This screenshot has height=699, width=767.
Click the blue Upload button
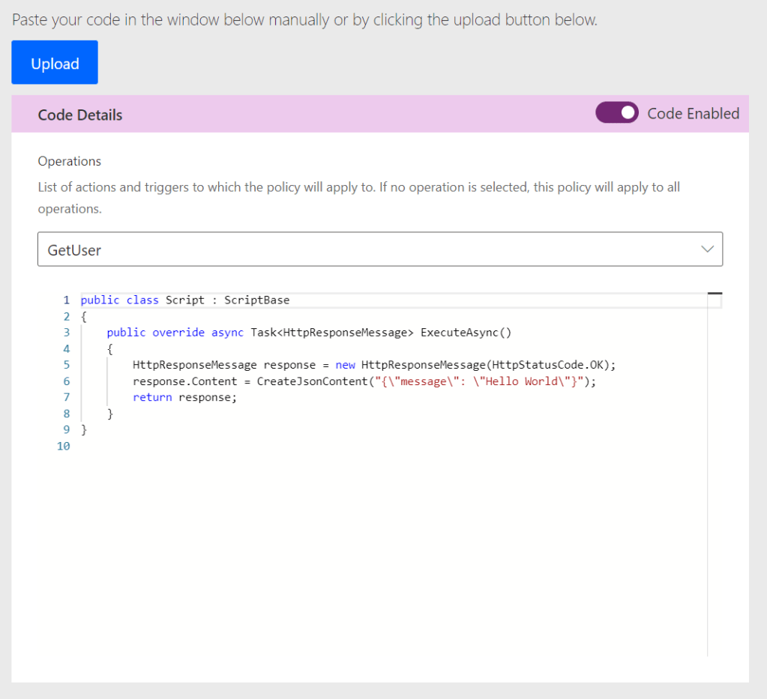coord(55,63)
